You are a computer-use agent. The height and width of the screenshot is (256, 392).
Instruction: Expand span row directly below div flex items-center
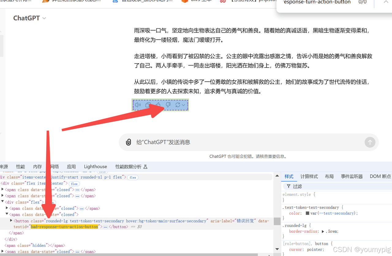[3, 190]
